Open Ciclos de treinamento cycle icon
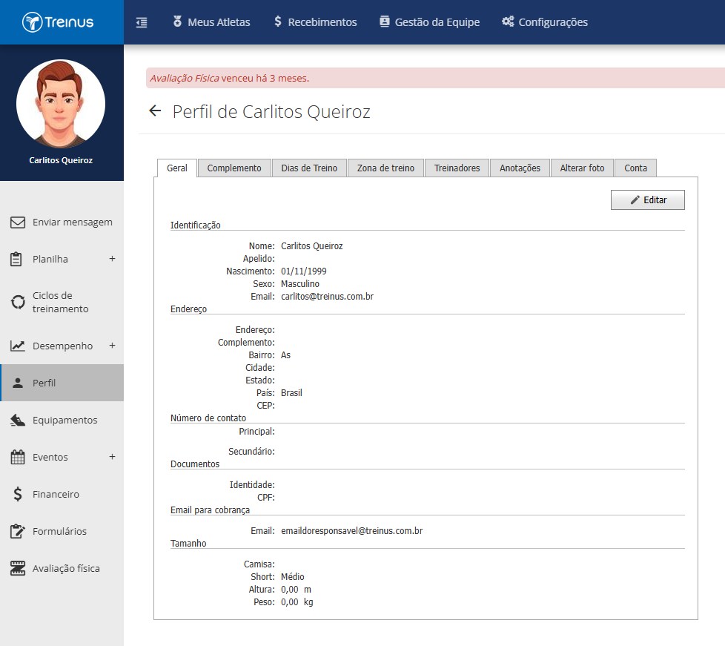The width and height of the screenshot is (725, 646). point(18,302)
